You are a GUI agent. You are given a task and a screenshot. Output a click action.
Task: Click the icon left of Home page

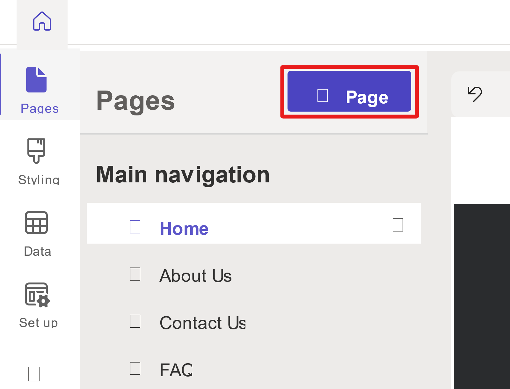coord(135,227)
